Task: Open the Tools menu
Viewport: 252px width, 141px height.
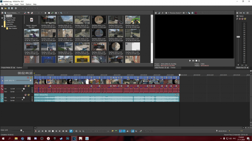Action: (22, 4)
